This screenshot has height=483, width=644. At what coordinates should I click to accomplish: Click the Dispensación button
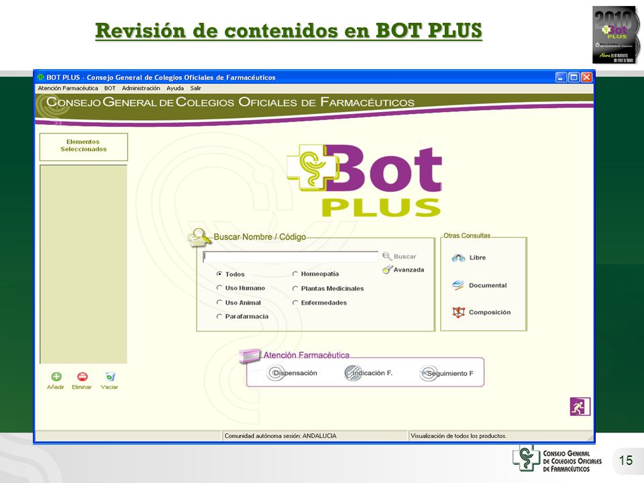tap(292, 373)
